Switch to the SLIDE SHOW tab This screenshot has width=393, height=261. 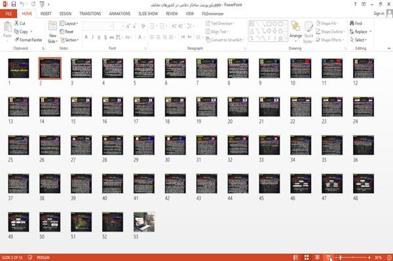(148, 14)
